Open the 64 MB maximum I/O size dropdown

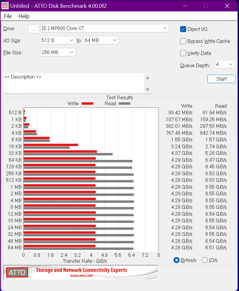click(101, 40)
